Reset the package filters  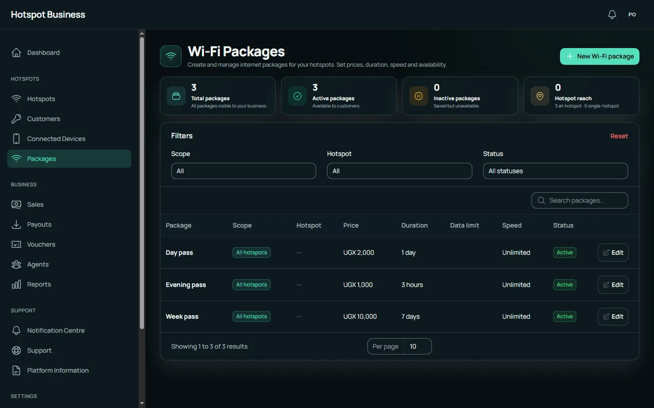619,136
